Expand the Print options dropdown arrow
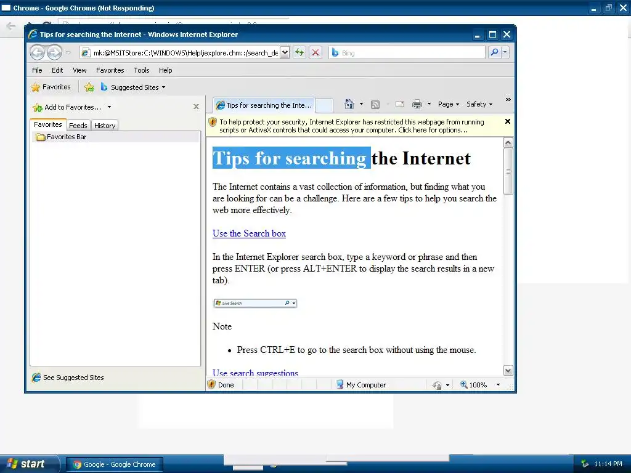Image resolution: width=631 pixels, height=473 pixels. [x=429, y=104]
